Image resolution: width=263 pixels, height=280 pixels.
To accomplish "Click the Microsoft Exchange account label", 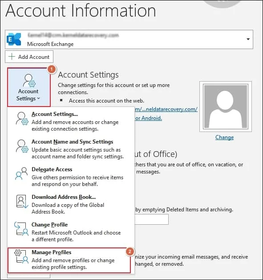I will point(50,44).
